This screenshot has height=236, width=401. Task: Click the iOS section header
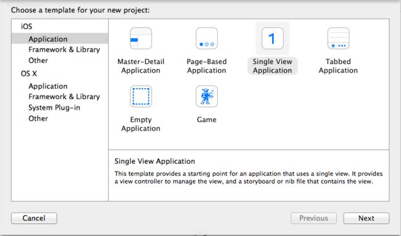[x=27, y=26]
